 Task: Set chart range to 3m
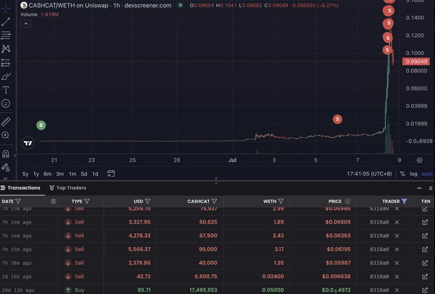click(x=60, y=174)
